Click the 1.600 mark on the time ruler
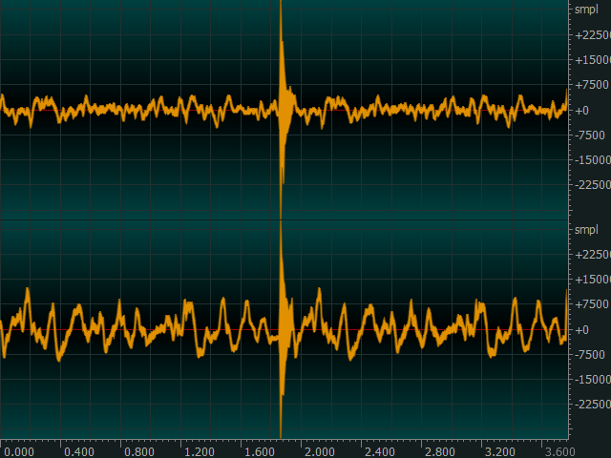 point(259,450)
